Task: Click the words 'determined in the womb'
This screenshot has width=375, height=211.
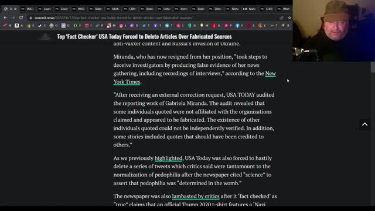Action: point(209,183)
